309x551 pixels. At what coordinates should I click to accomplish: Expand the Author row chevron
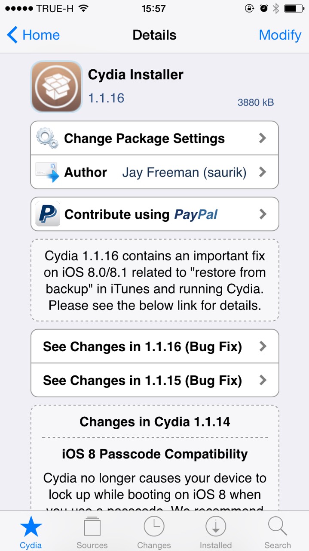(x=263, y=172)
